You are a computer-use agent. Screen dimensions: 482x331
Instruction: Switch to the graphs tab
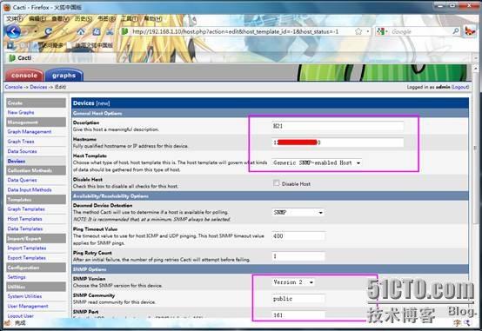[x=64, y=75]
